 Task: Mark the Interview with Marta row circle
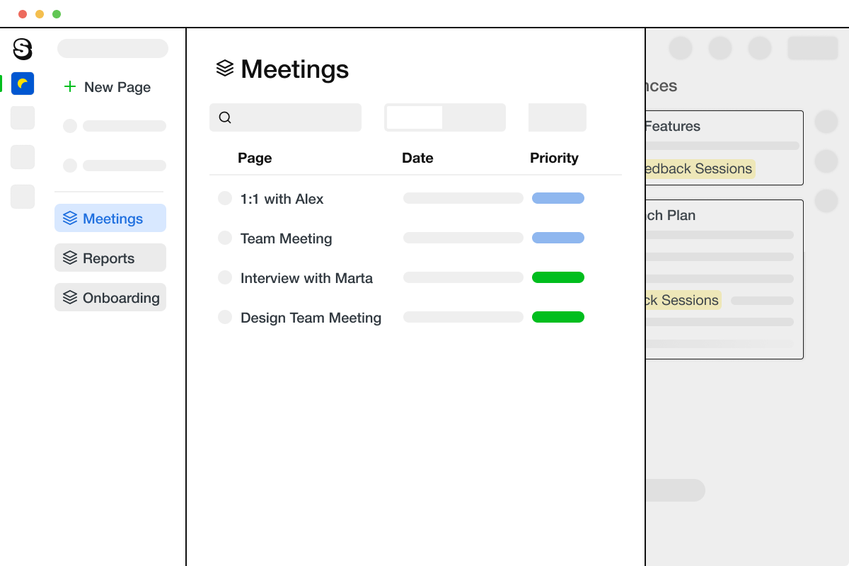(x=225, y=278)
